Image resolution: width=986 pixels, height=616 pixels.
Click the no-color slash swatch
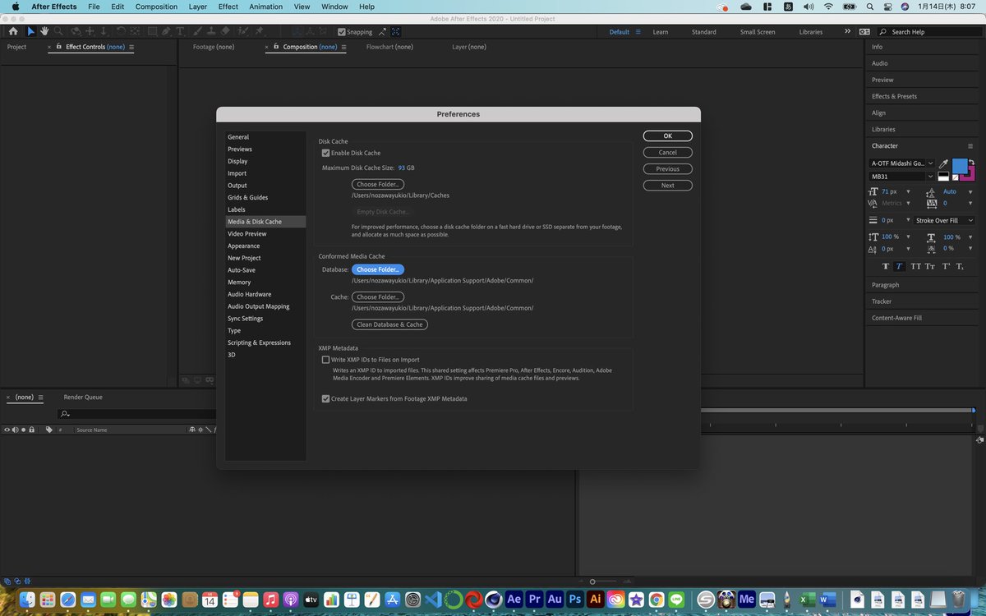click(957, 177)
